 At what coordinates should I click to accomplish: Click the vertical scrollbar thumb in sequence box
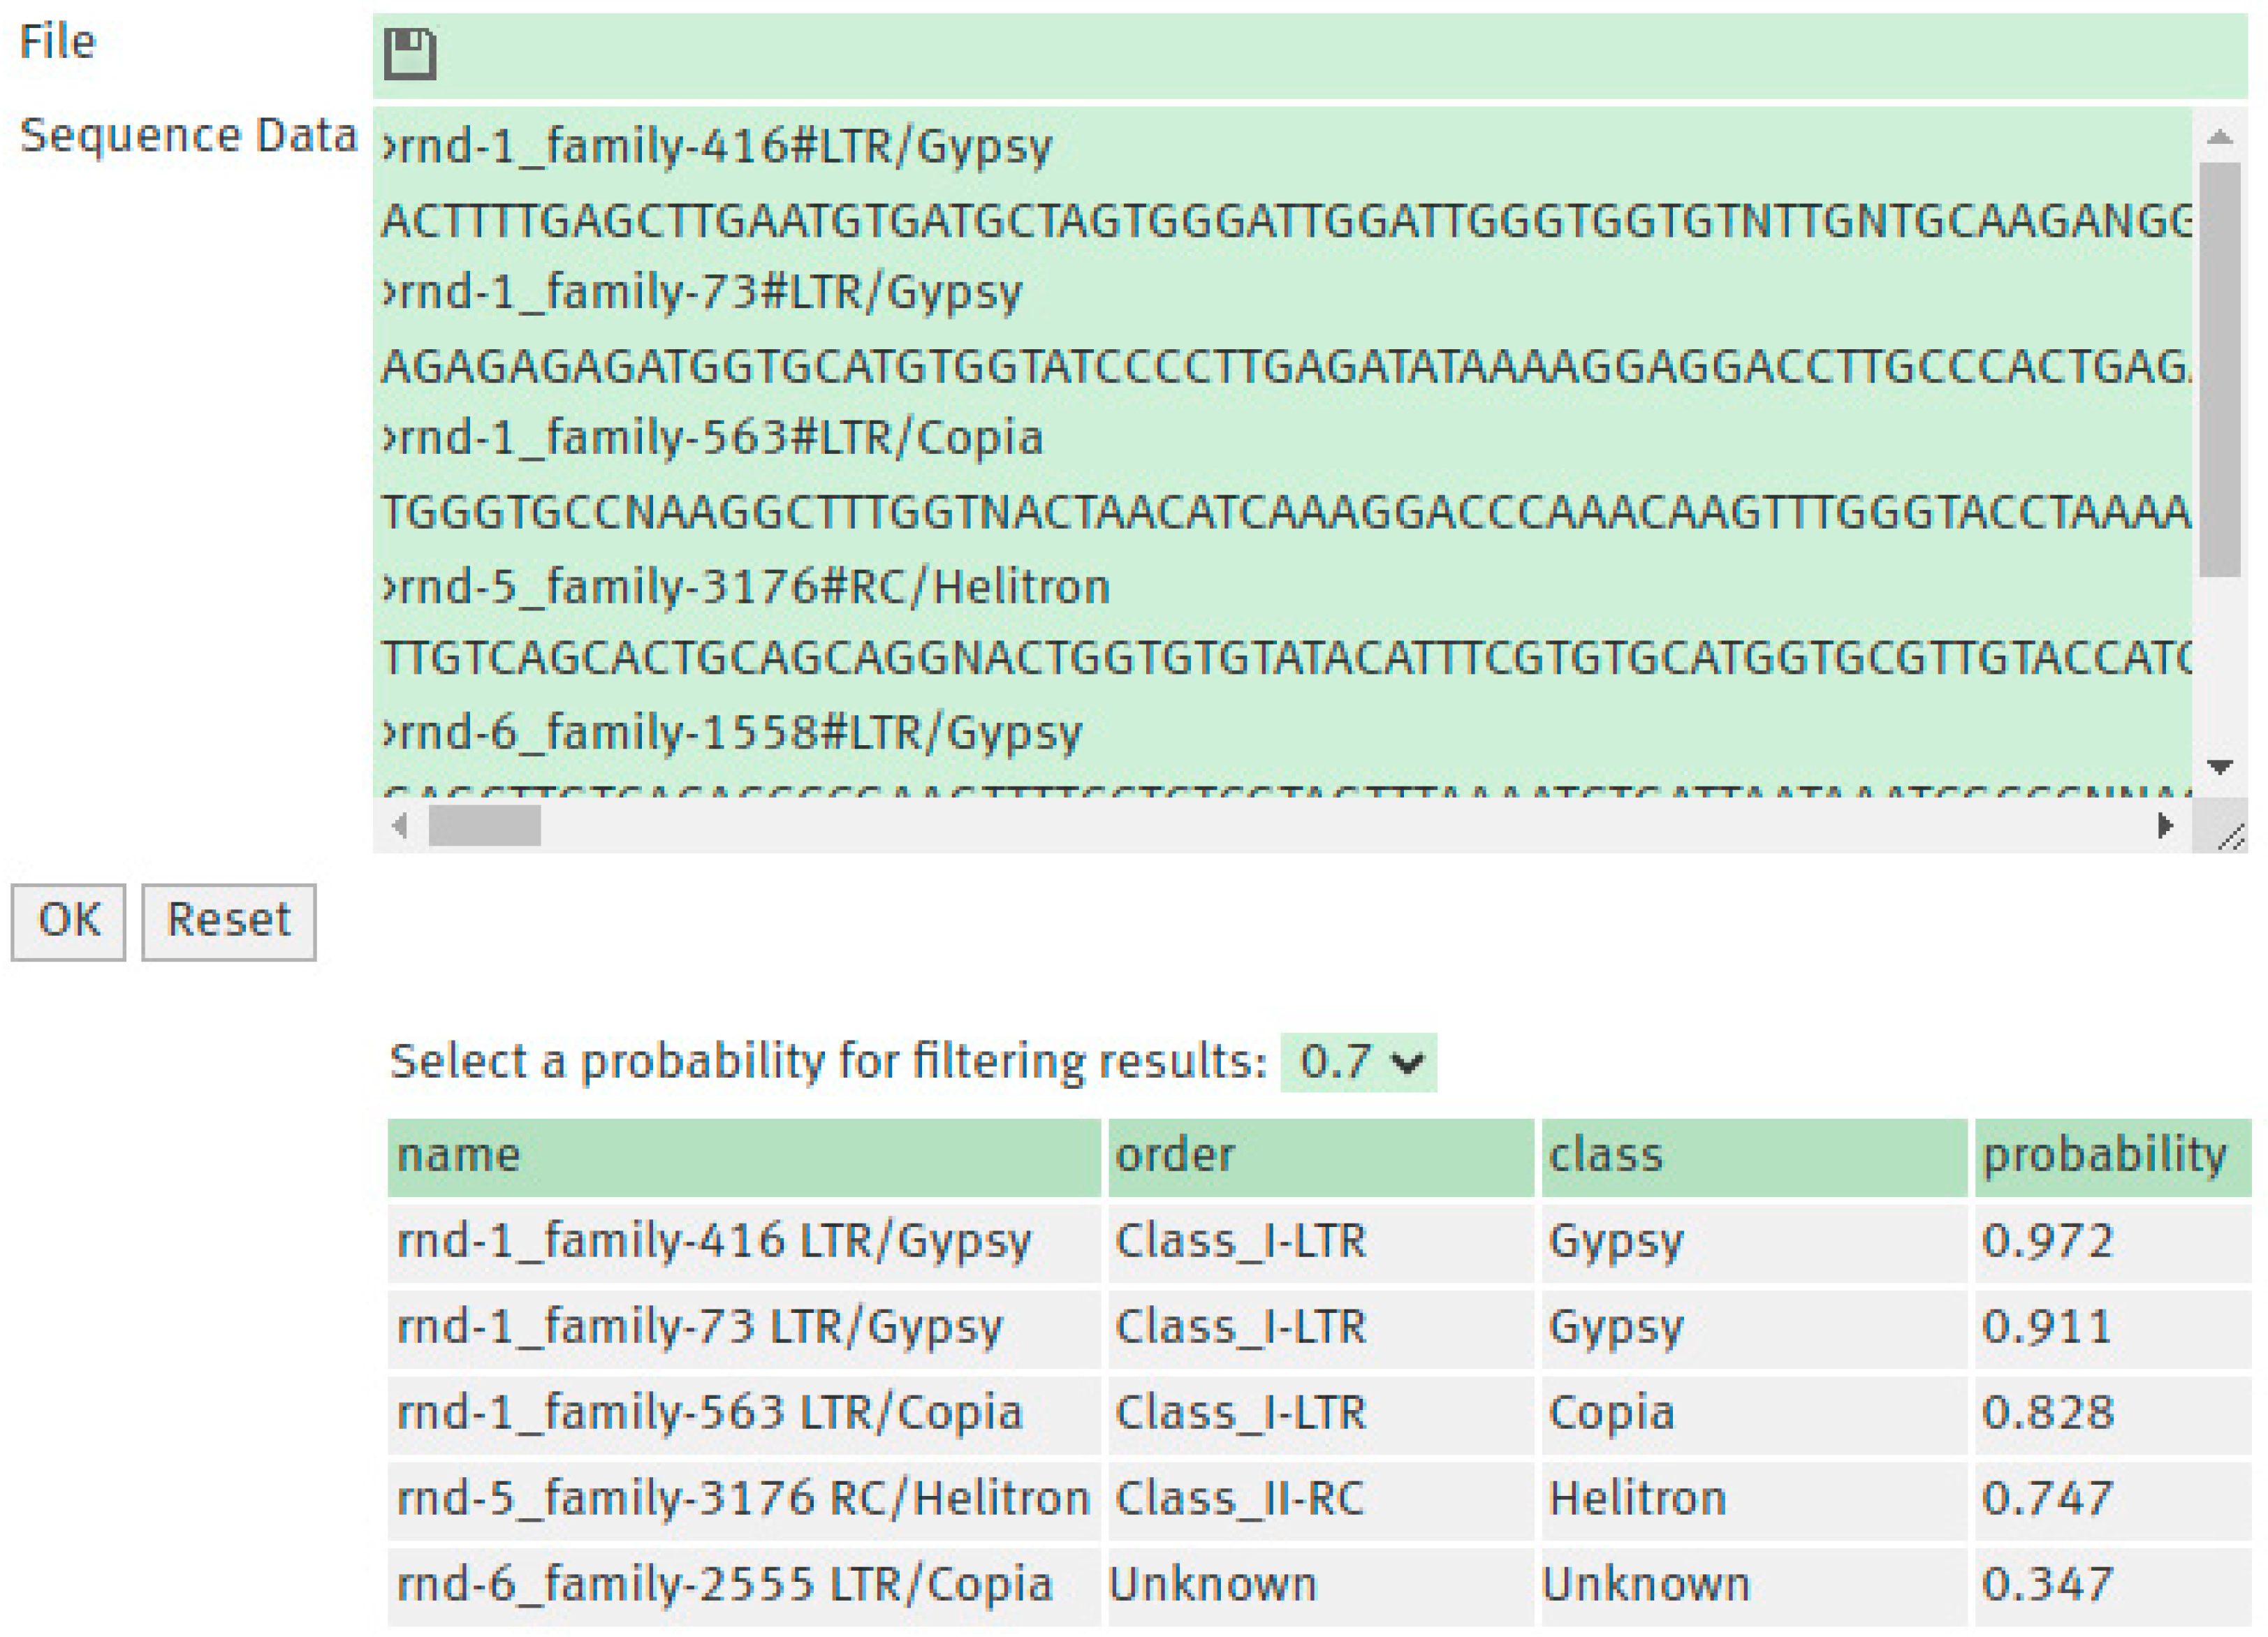[2220, 370]
